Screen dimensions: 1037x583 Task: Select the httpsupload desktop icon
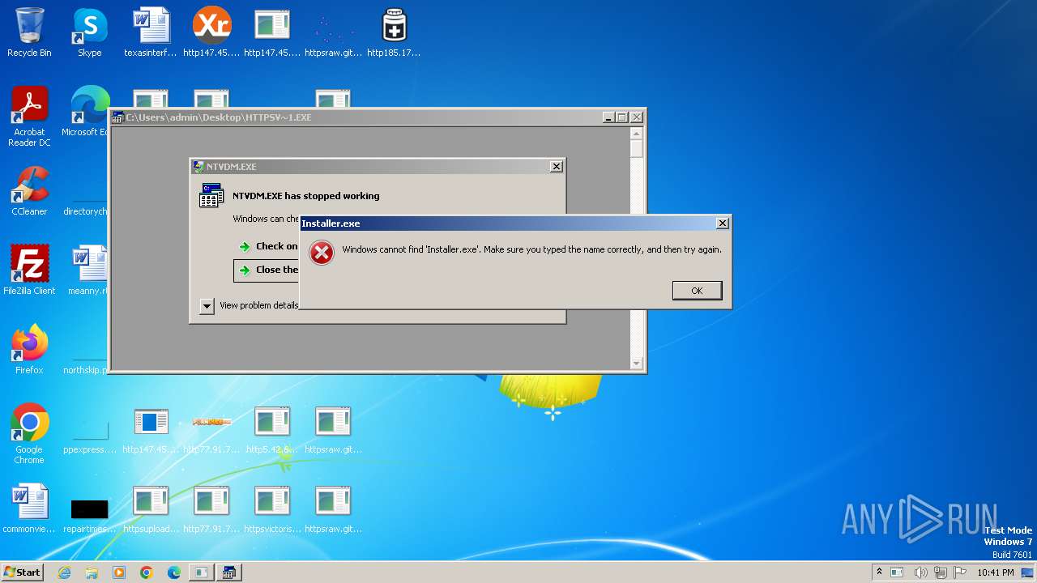(x=151, y=509)
